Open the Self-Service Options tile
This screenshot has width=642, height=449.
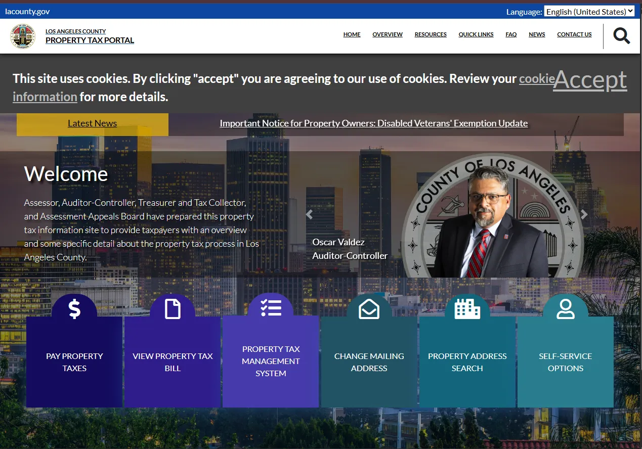(x=565, y=362)
